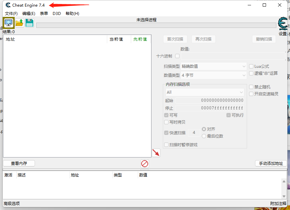Toggle the 可执行 executable checkbox

pyautogui.click(x=228, y=115)
